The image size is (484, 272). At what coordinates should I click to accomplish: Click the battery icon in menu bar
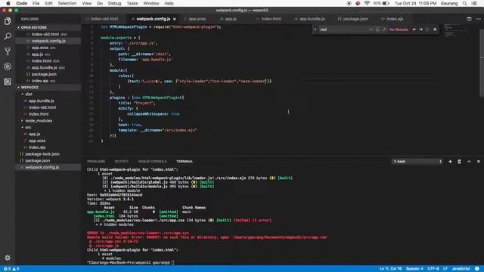pyautogui.click(x=386, y=3)
